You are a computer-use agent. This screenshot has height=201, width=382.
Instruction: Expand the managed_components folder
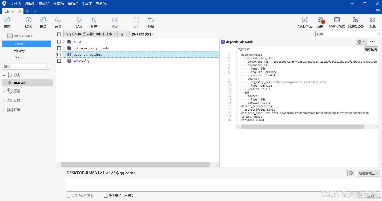tap(64, 48)
